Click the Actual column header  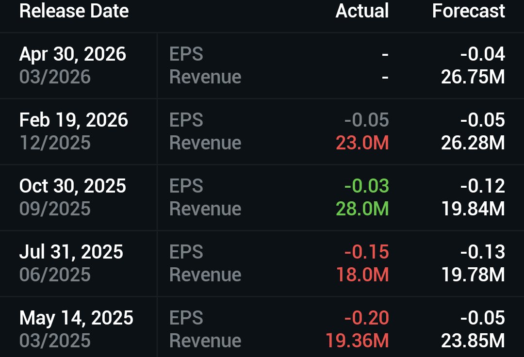tap(361, 11)
